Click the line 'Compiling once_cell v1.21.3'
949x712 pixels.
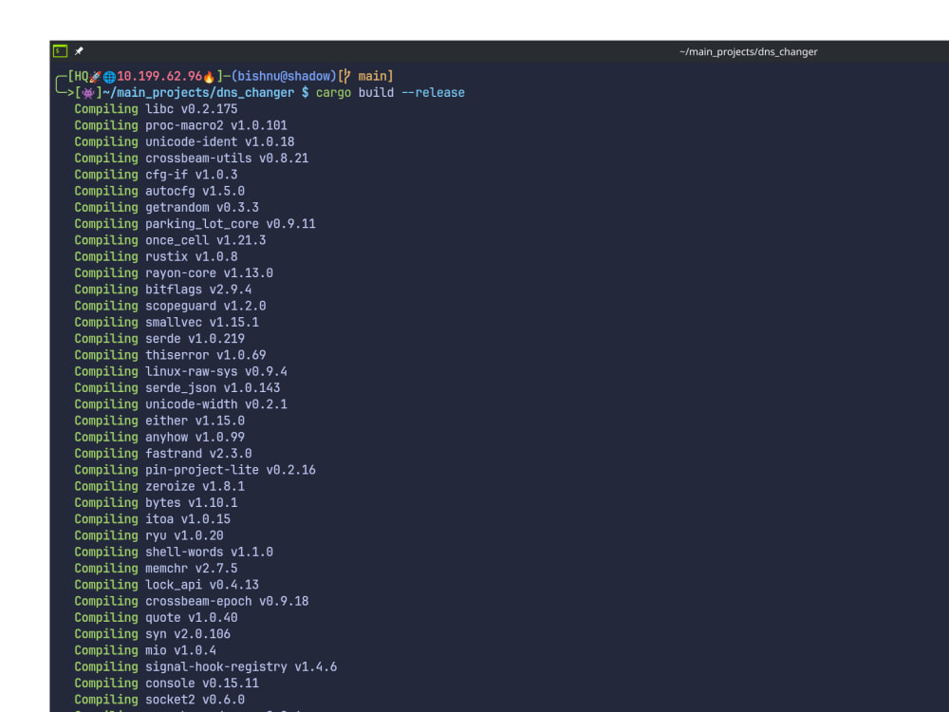click(170, 240)
